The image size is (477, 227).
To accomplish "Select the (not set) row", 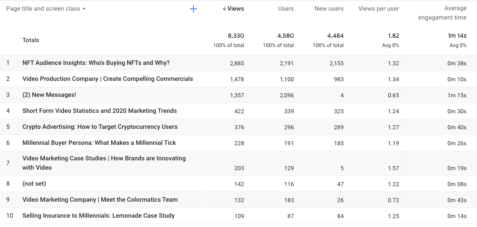I will pyautogui.click(x=34, y=184).
